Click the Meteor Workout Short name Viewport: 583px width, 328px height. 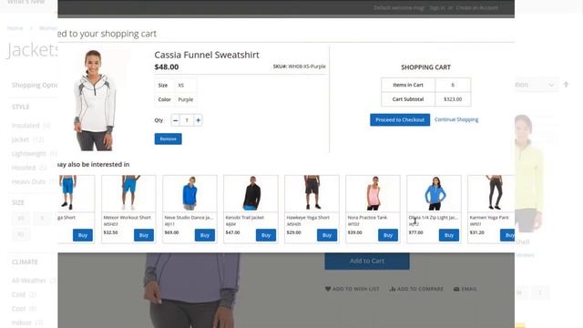coord(128,217)
